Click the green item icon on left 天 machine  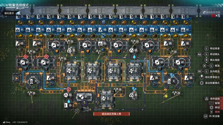(34, 87)
